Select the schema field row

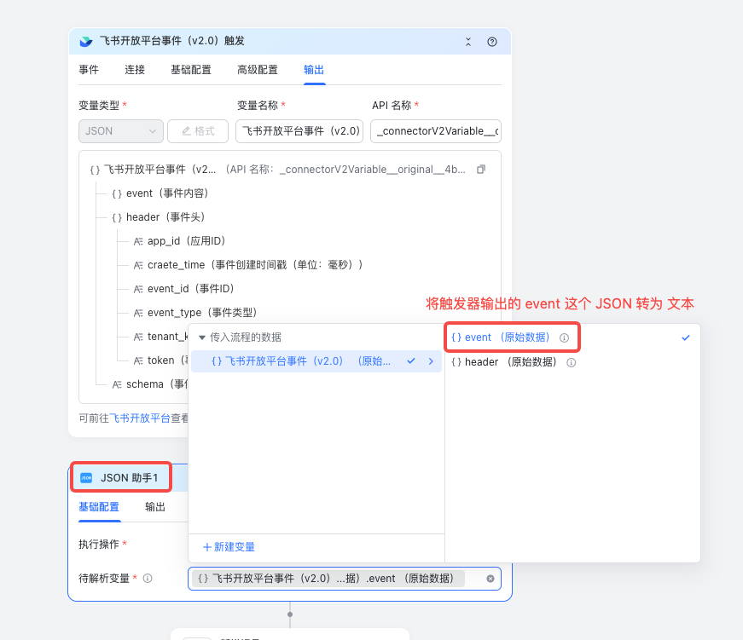tap(150, 384)
